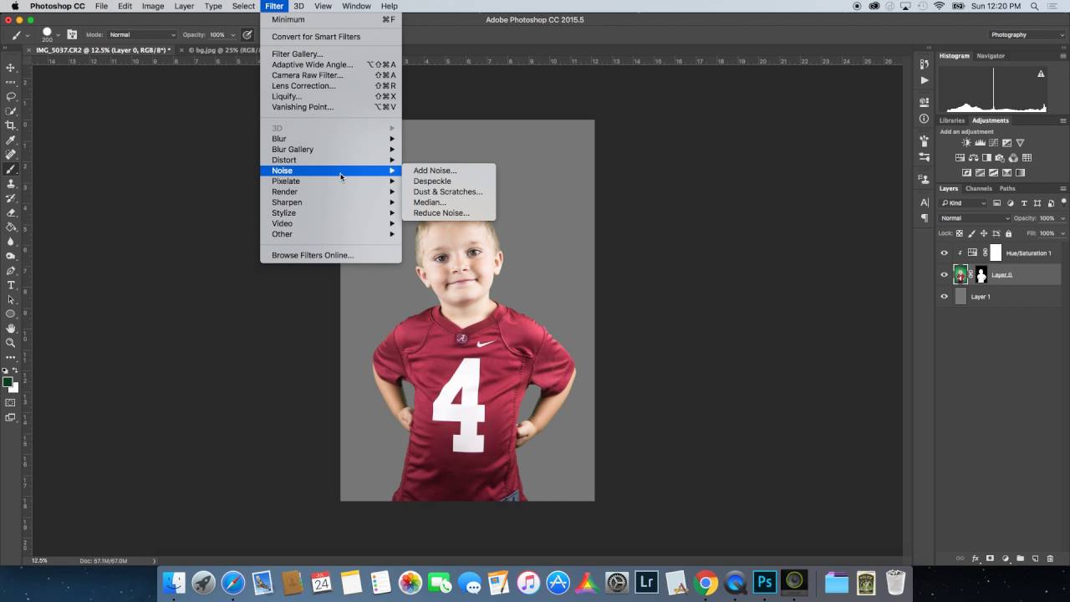The image size is (1070, 602).
Task: Select the Lasso tool
Action: click(x=11, y=96)
